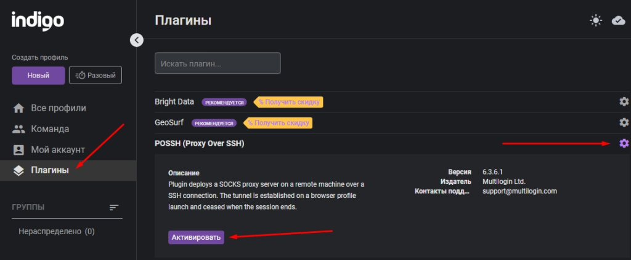
Task: Get GeoSurf discount via Получить скидку
Action: (x=279, y=123)
